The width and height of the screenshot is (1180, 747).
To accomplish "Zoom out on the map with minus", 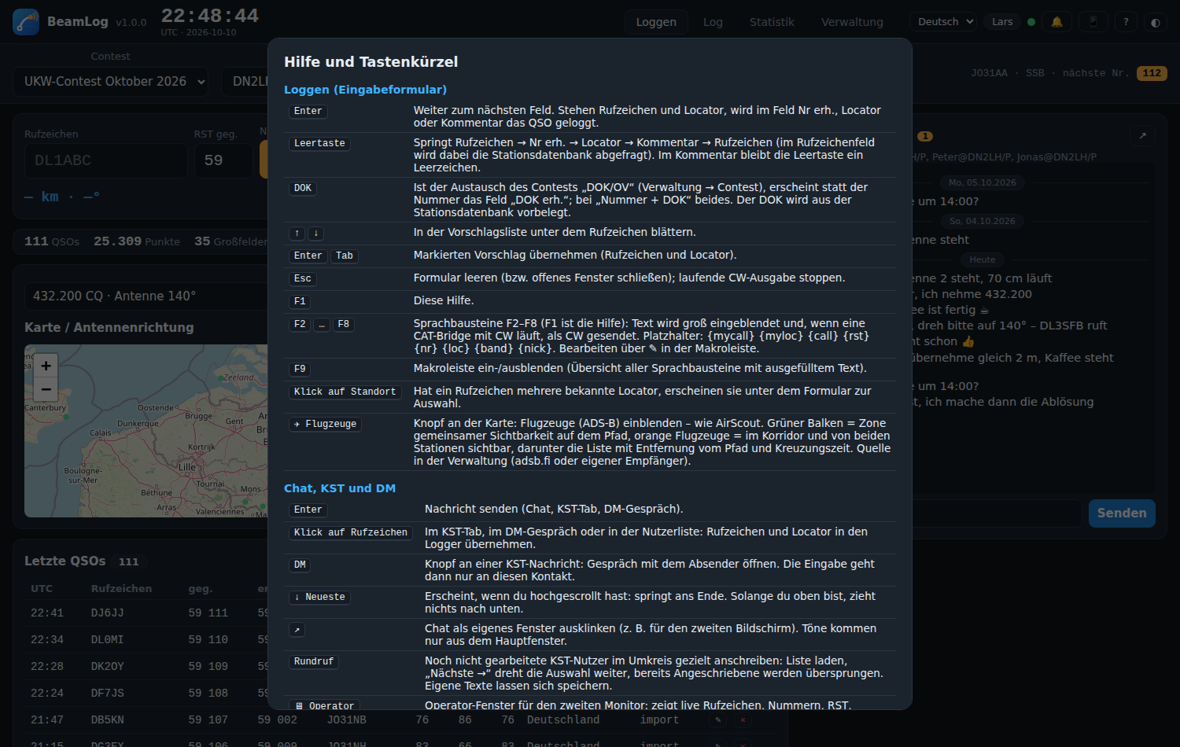I will click(46, 389).
